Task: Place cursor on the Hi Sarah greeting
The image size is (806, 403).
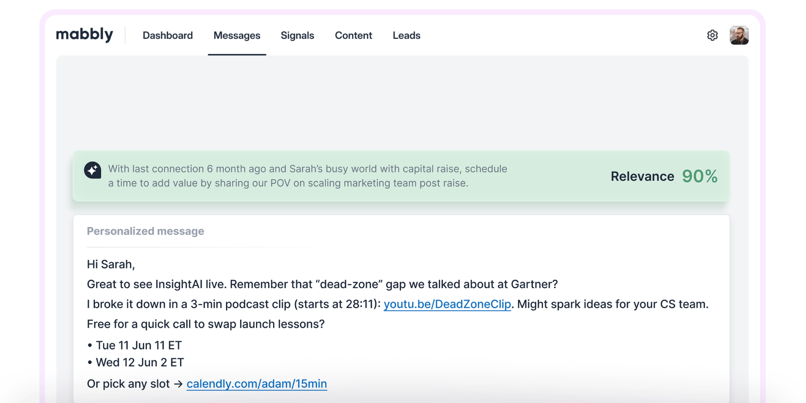Action: click(111, 264)
